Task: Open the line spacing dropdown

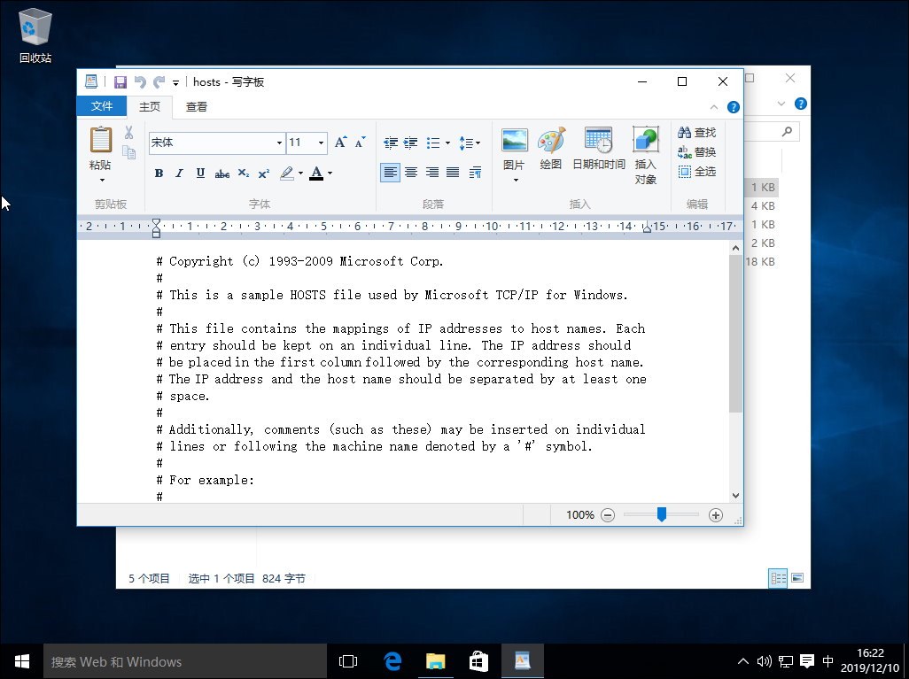Action: (470, 142)
